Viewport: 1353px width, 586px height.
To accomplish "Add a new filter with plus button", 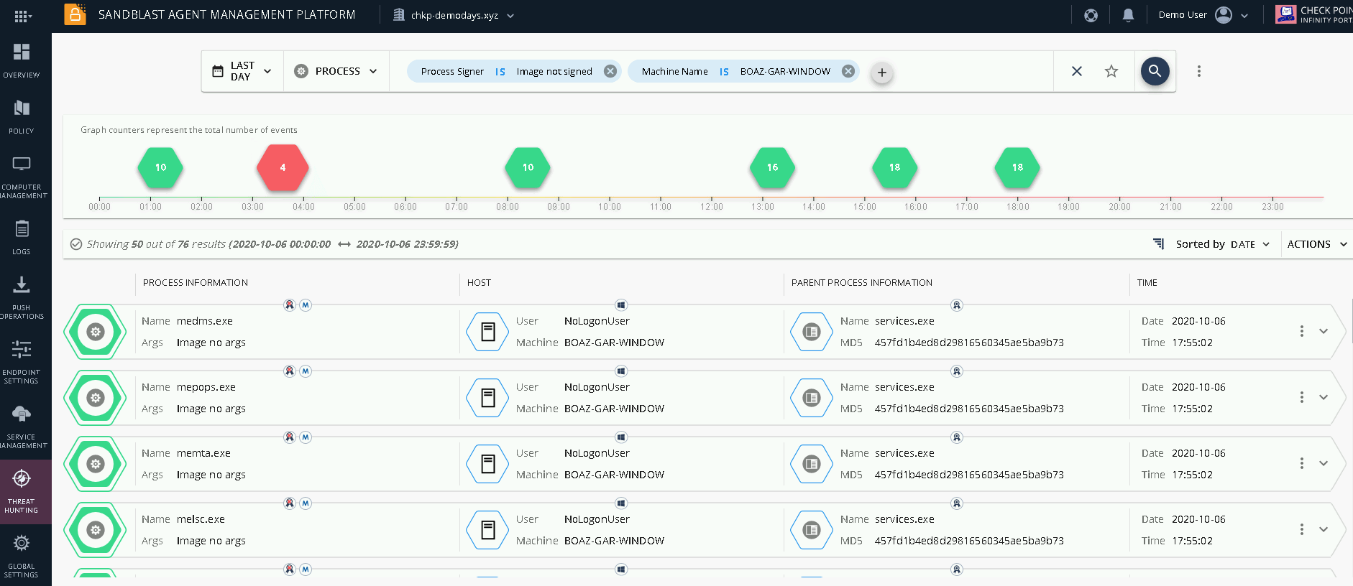I will click(x=882, y=73).
